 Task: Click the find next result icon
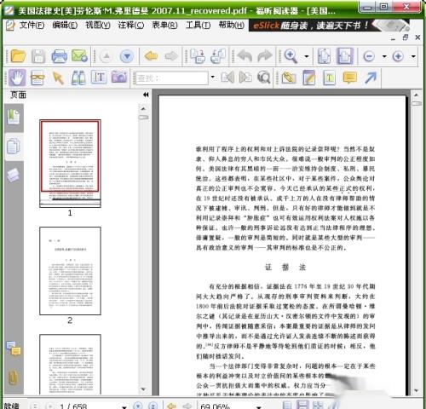(x=245, y=78)
